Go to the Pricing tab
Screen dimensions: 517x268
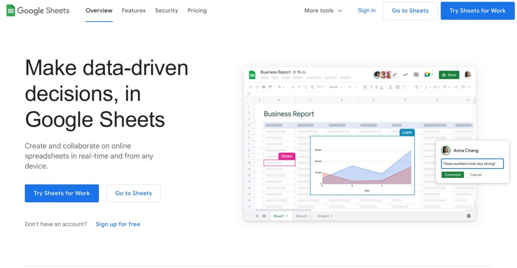click(x=197, y=11)
